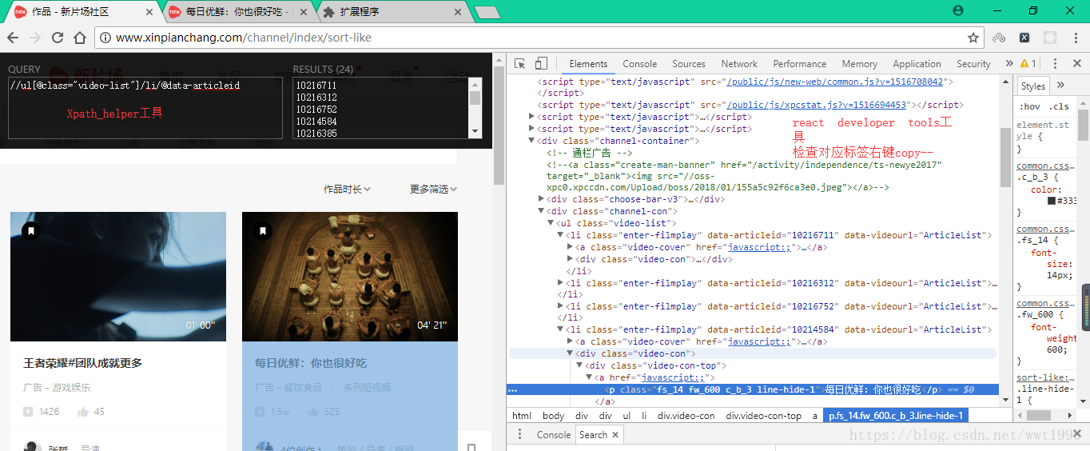The height and width of the screenshot is (451, 1090).
Task: Click the Chrome user profile icon
Action: [959, 10]
